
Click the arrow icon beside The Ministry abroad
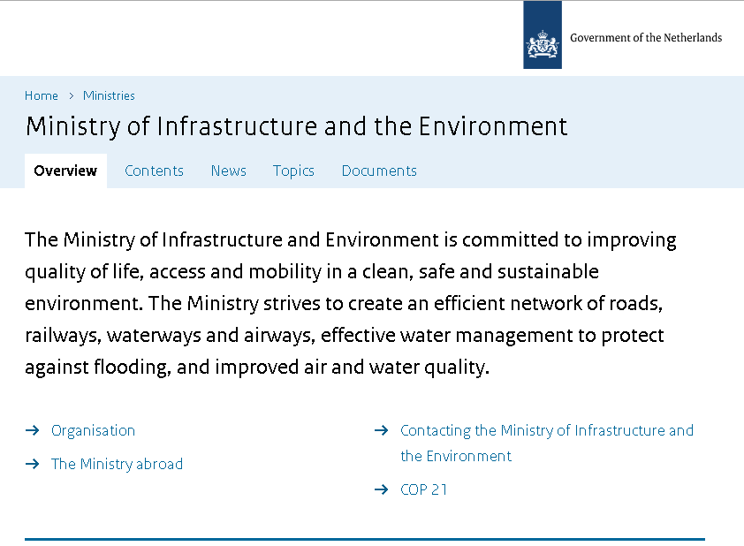click(33, 464)
